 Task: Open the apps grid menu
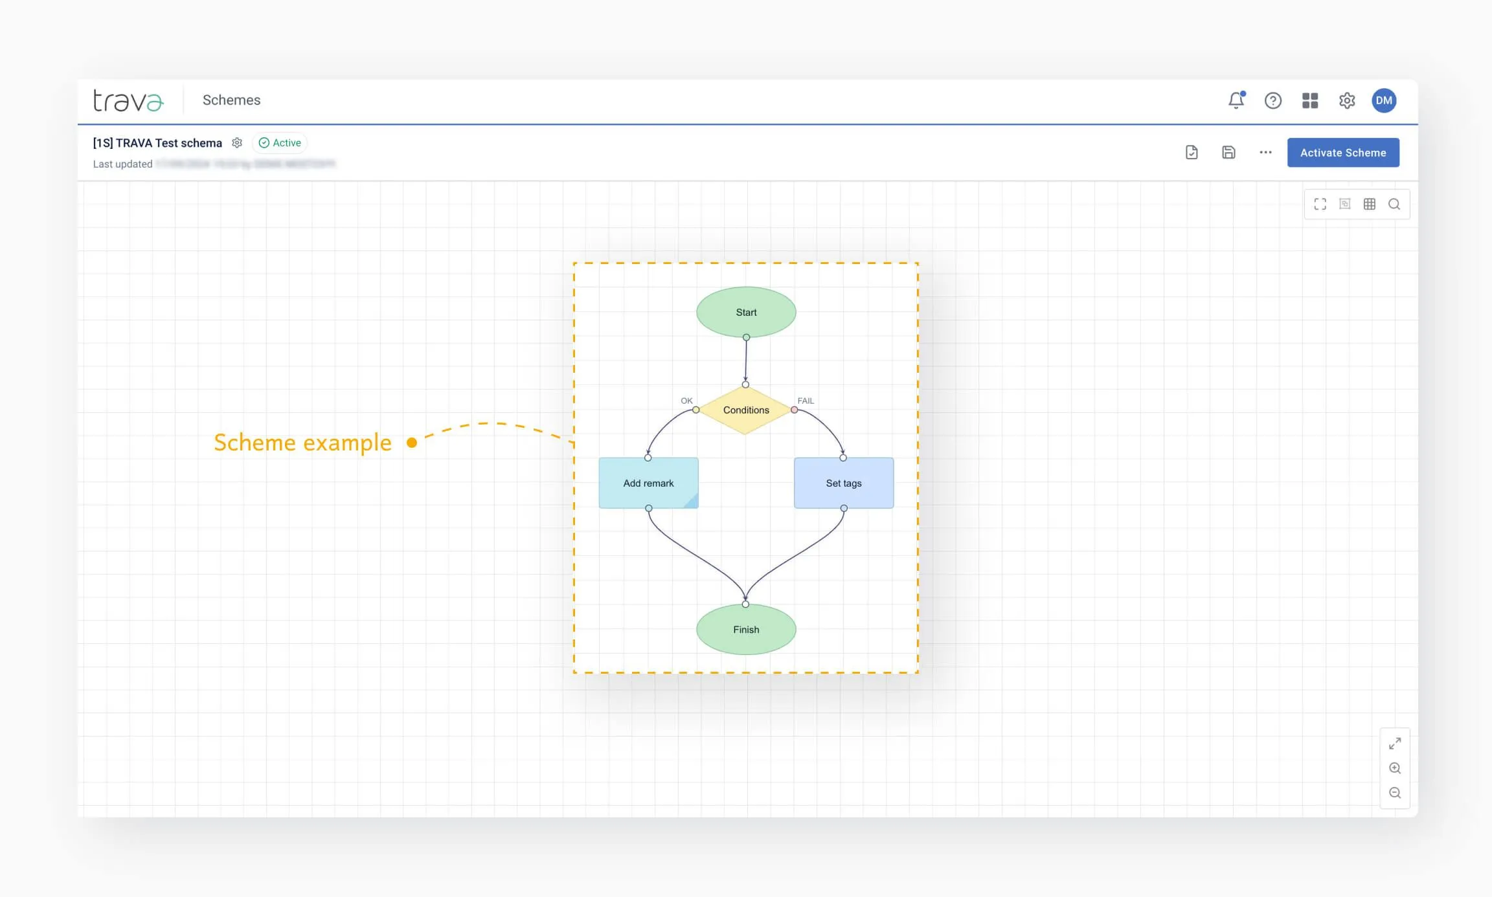pyautogui.click(x=1310, y=100)
